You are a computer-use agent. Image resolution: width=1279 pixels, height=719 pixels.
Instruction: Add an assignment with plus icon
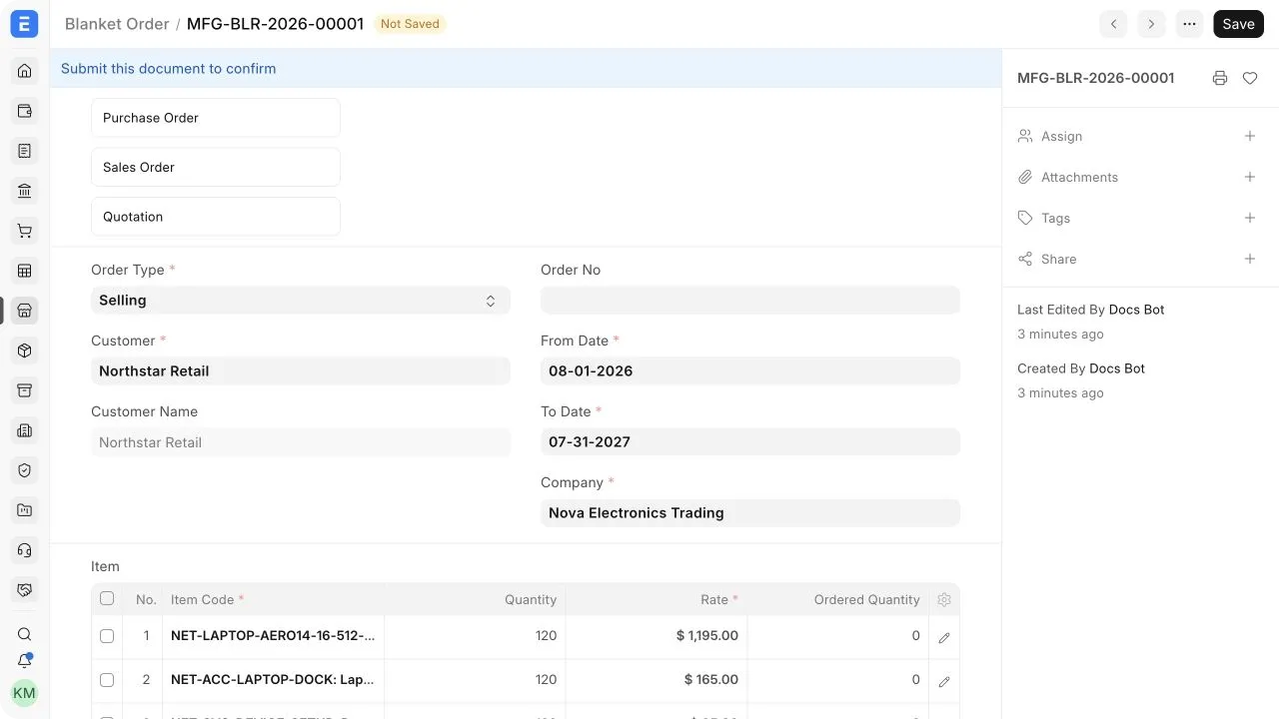(1250, 136)
